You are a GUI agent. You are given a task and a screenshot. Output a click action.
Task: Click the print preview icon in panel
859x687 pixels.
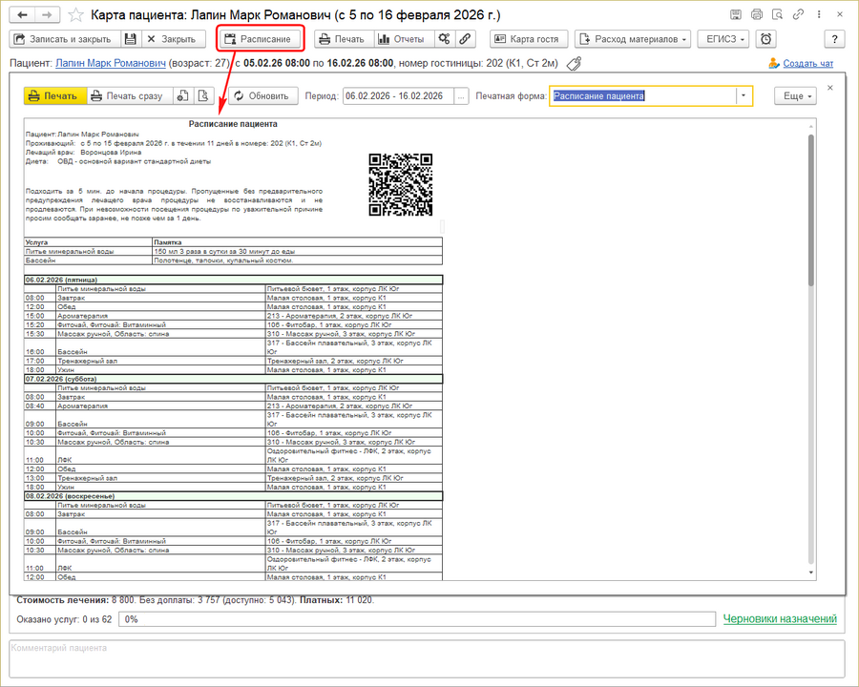pos(202,96)
